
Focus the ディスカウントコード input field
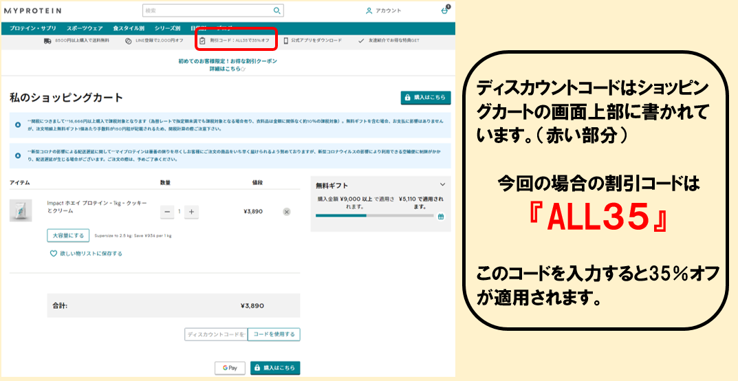click(216, 334)
